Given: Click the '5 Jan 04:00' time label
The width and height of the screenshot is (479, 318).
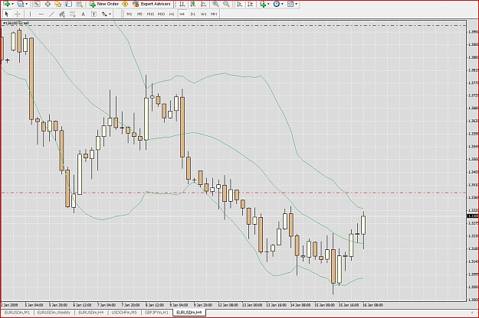Looking at the screenshot, I should click(x=34, y=305).
